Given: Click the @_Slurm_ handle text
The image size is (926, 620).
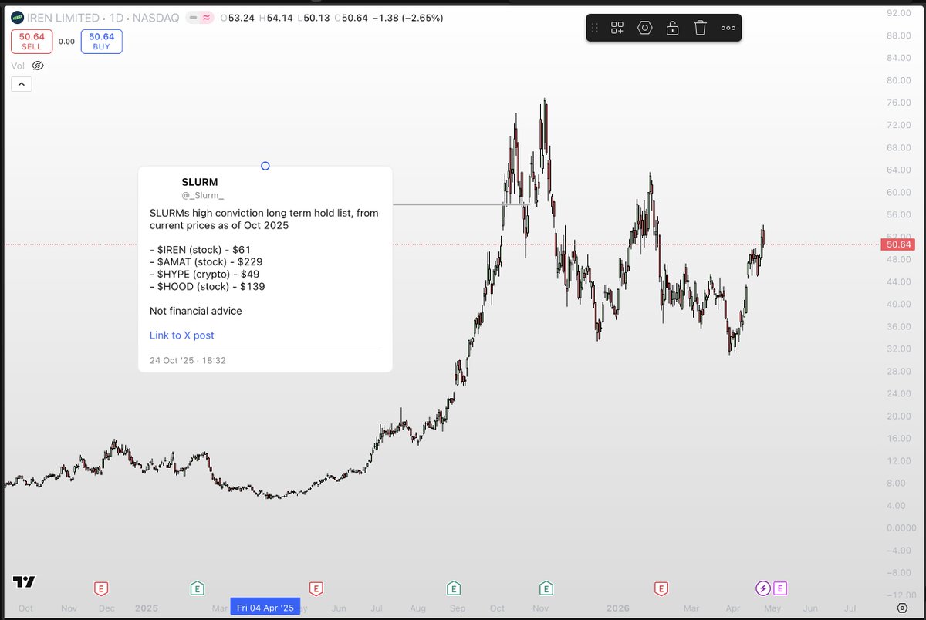Looking at the screenshot, I should [202, 195].
